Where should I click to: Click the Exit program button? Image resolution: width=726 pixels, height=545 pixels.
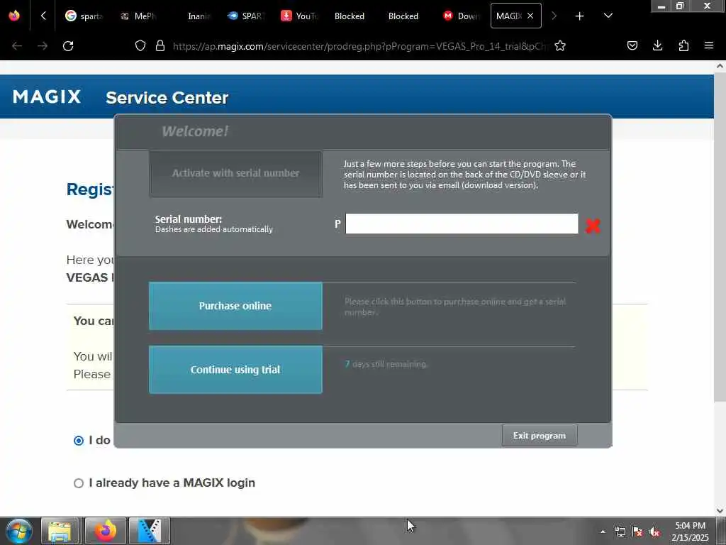click(x=540, y=435)
